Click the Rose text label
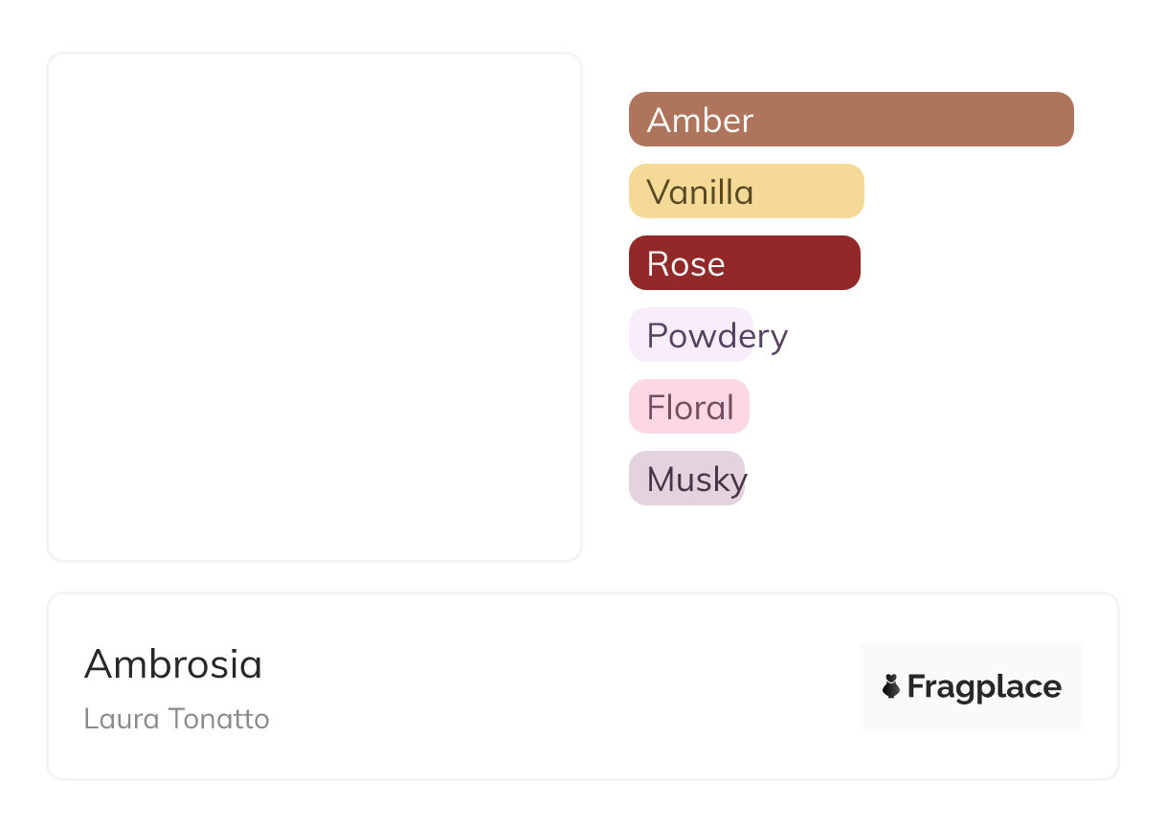 685,264
